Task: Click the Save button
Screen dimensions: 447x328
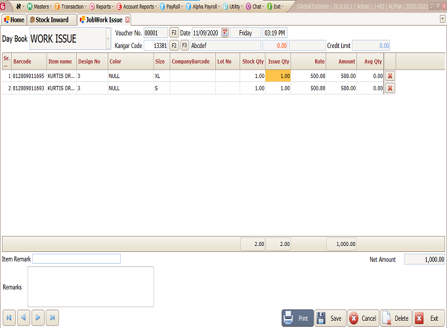Action: (330, 318)
